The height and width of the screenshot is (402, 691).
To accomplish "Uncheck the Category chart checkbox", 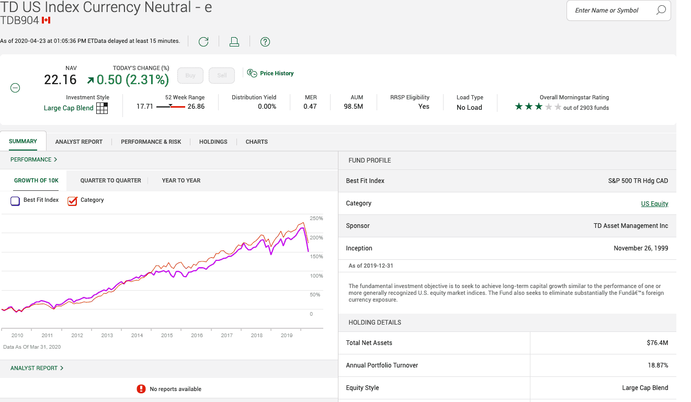I will point(72,201).
